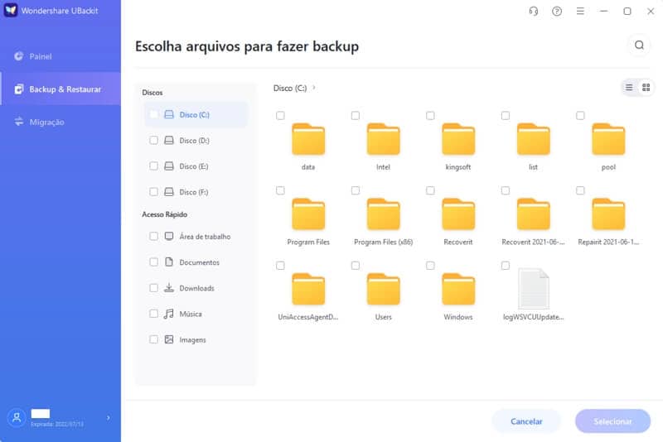Check the Disco (C:) checkbox
The height and width of the screenshot is (442, 663).
coord(153,114)
